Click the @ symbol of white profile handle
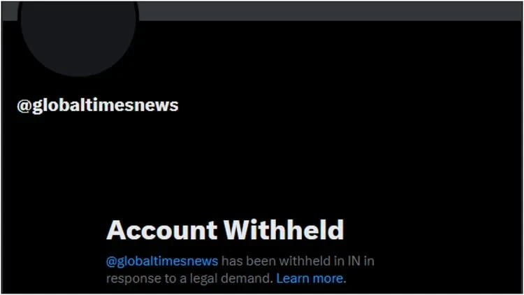The width and height of the screenshot is (524, 295). point(24,106)
